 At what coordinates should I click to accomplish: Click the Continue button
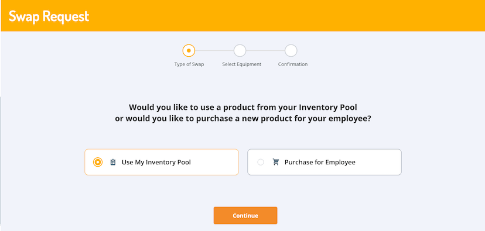245,216
